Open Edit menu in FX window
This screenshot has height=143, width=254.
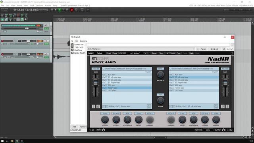point(77,41)
